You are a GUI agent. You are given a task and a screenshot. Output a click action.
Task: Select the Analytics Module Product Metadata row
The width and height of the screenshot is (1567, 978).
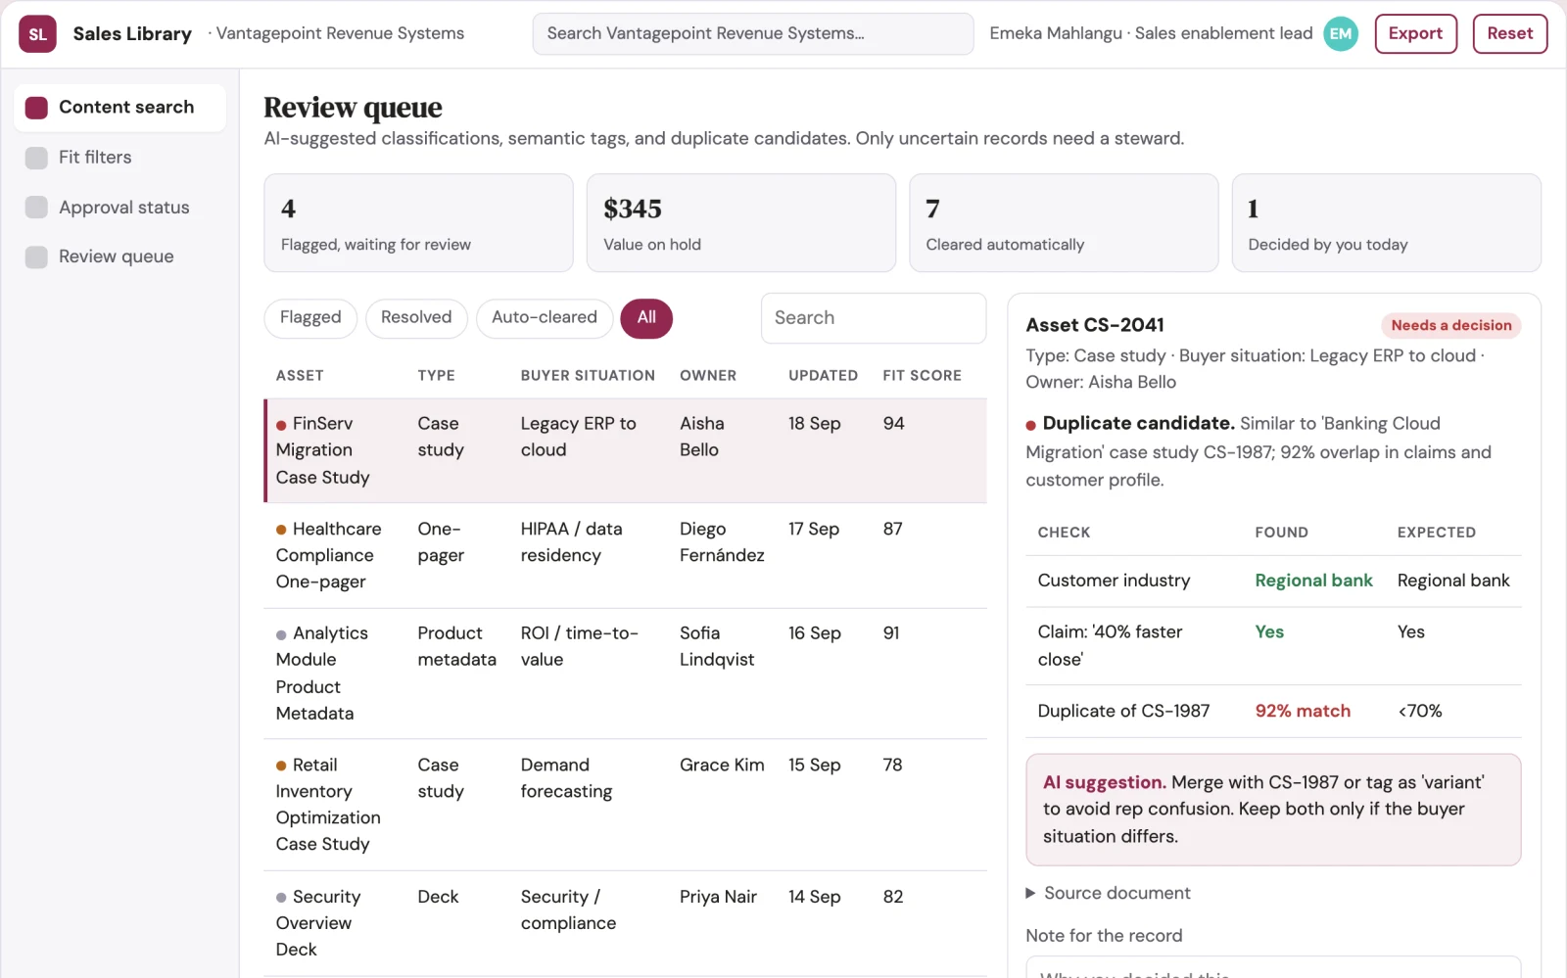coord(626,674)
